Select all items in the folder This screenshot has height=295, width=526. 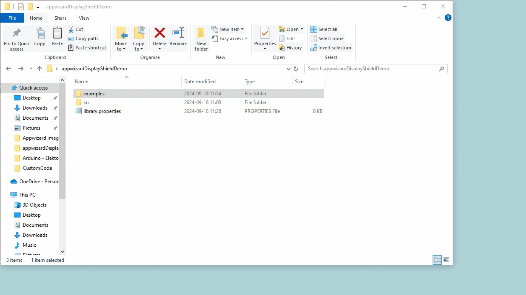click(x=324, y=29)
